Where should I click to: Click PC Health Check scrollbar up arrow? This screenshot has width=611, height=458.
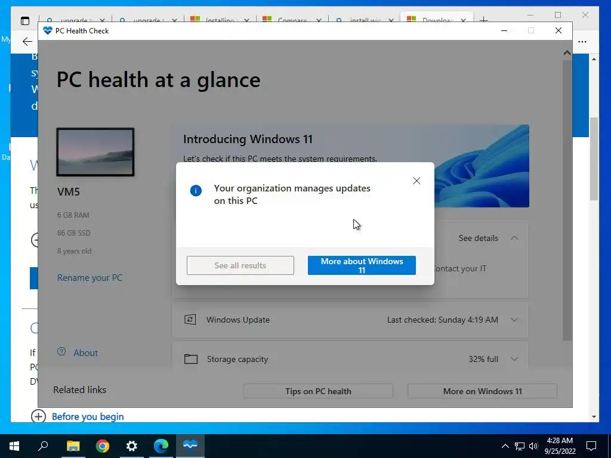567,53
